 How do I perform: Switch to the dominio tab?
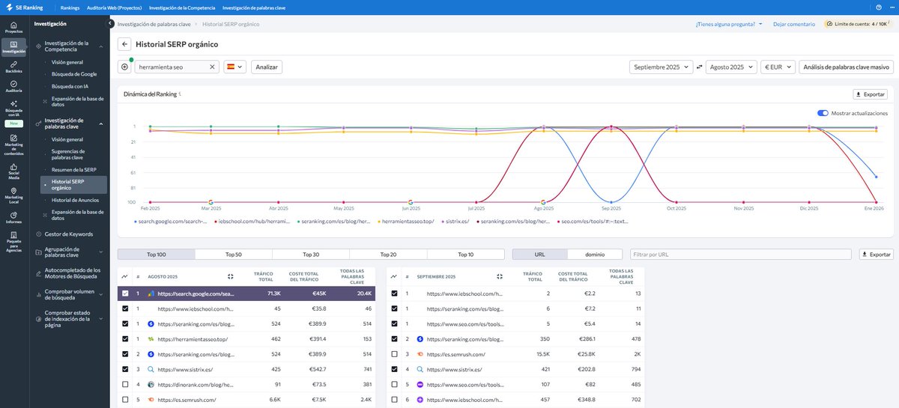[x=595, y=255]
